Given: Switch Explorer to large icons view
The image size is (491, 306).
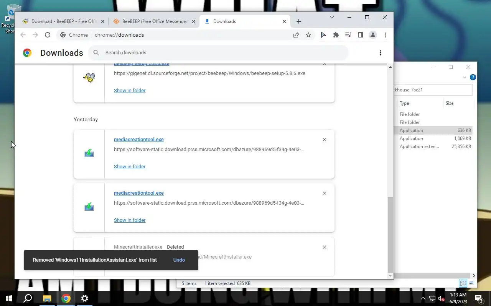Looking at the screenshot, I should [x=471, y=283].
